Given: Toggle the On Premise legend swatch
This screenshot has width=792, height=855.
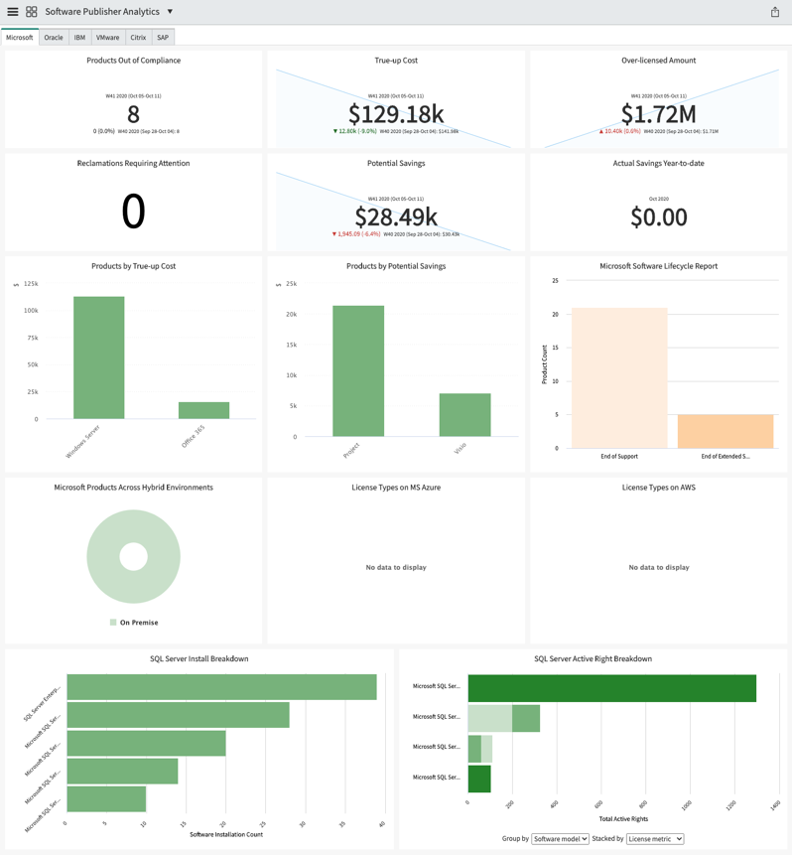Looking at the screenshot, I should click(113, 623).
